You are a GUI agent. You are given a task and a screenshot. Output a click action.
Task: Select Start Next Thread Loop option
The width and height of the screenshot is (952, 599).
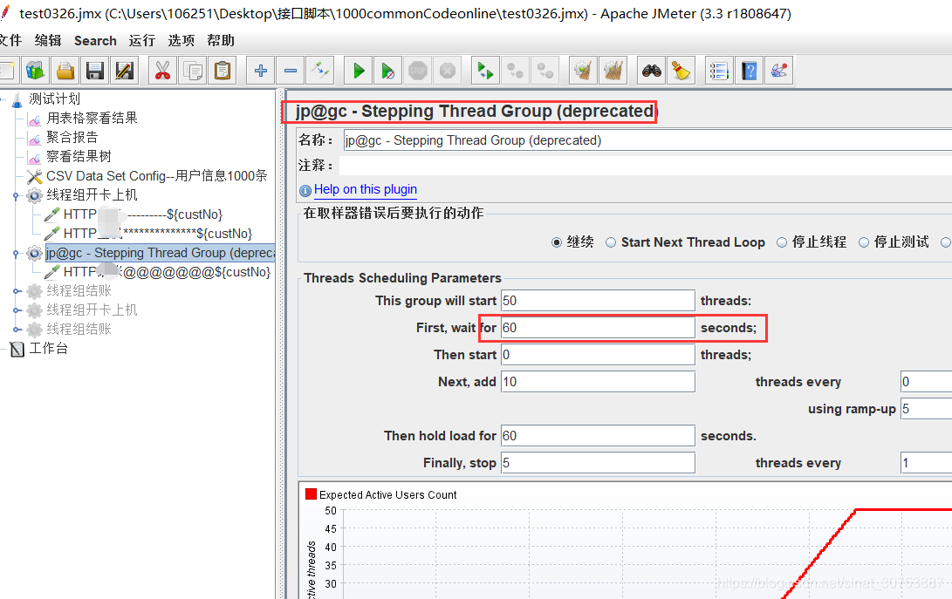click(x=611, y=242)
